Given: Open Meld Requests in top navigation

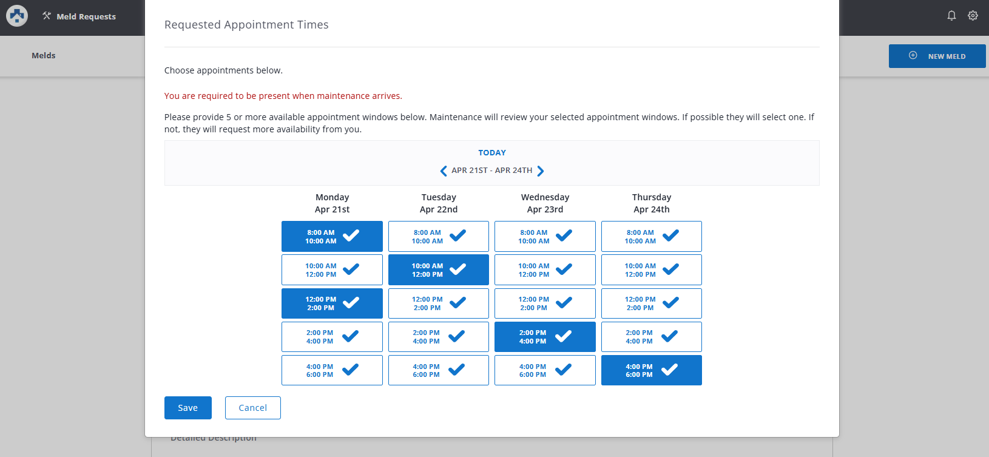Looking at the screenshot, I should (86, 16).
